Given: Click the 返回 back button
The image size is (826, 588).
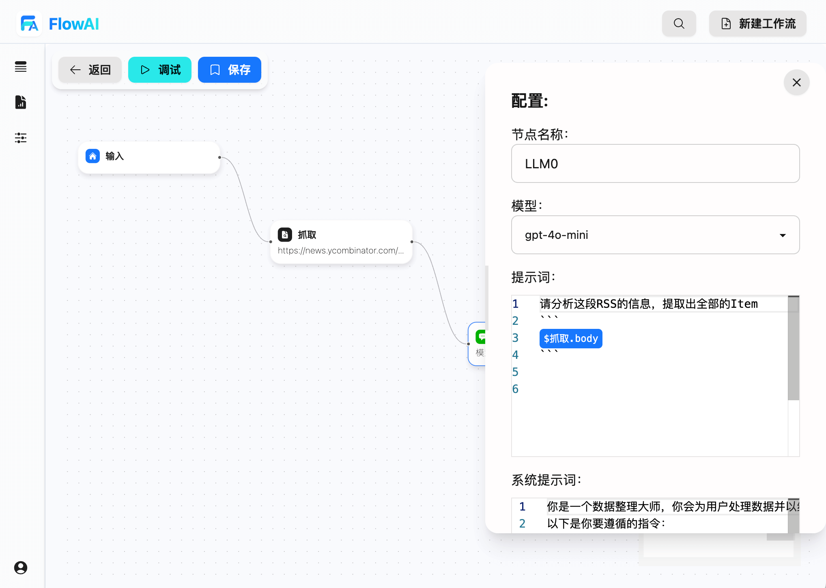Looking at the screenshot, I should 90,70.
